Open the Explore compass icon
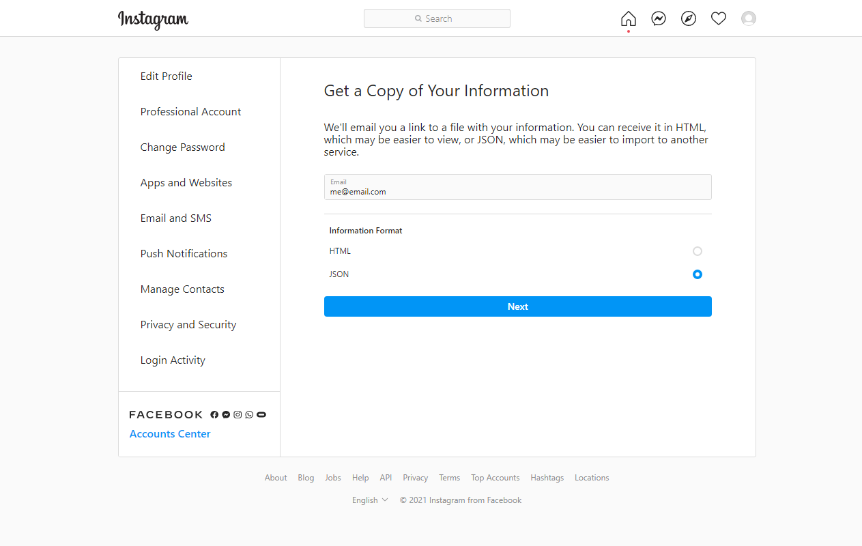The image size is (862, 546). tap(689, 18)
